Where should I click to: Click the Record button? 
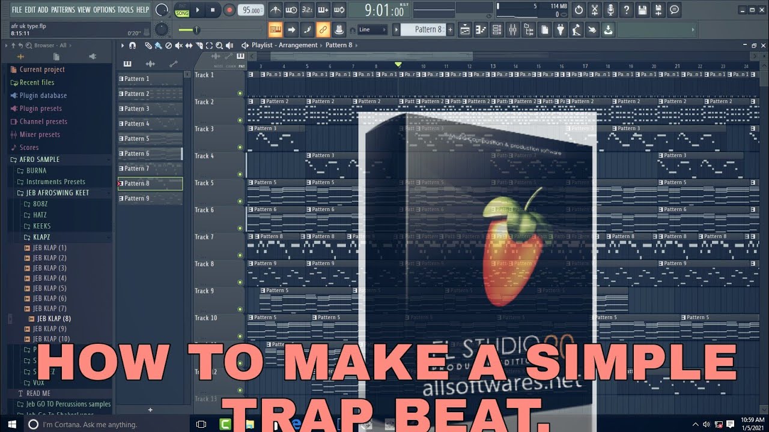[229, 10]
